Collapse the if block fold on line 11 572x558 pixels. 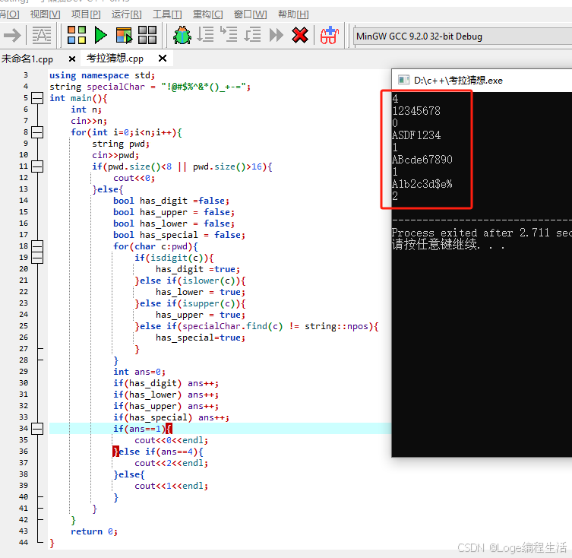pyautogui.click(x=37, y=166)
